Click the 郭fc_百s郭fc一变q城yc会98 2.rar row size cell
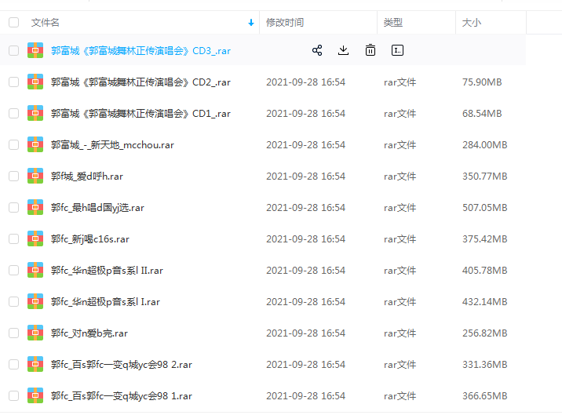The image size is (562, 415). pyautogui.click(x=484, y=364)
